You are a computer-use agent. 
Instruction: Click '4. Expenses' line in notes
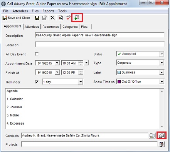pyautogui.click(x=15, y=123)
